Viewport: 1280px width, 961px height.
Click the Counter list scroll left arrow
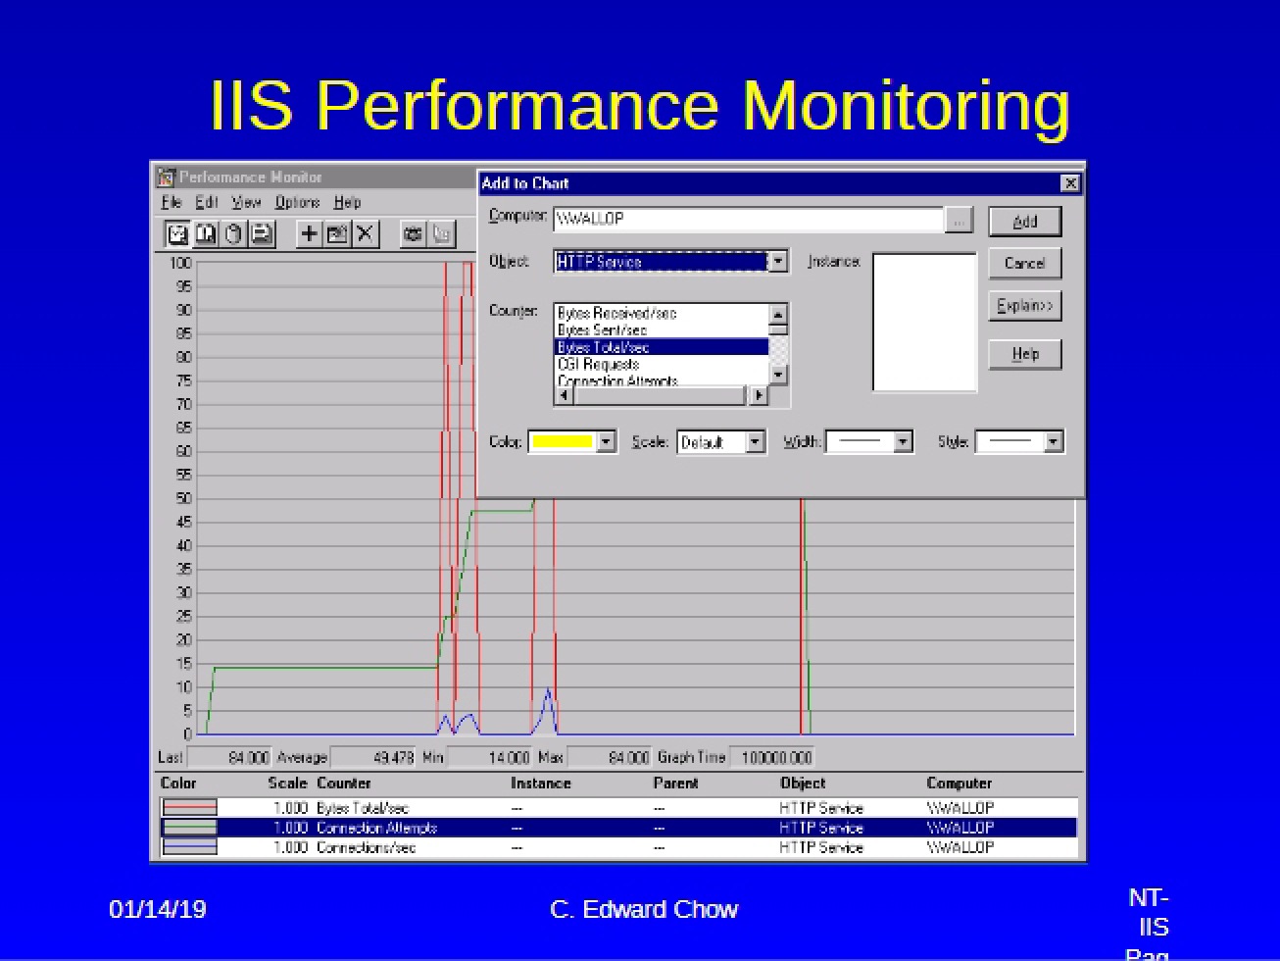[x=564, y=395]
